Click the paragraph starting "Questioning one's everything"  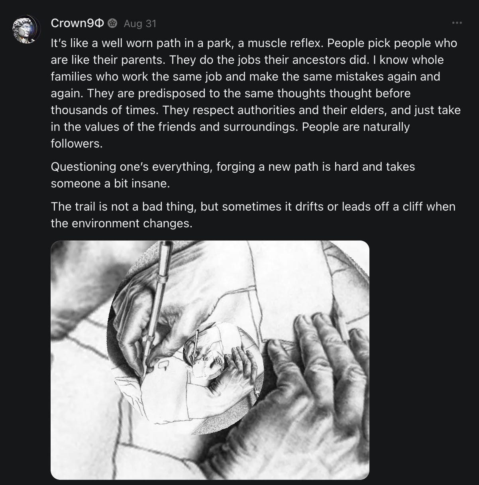[x=233, y=175]
